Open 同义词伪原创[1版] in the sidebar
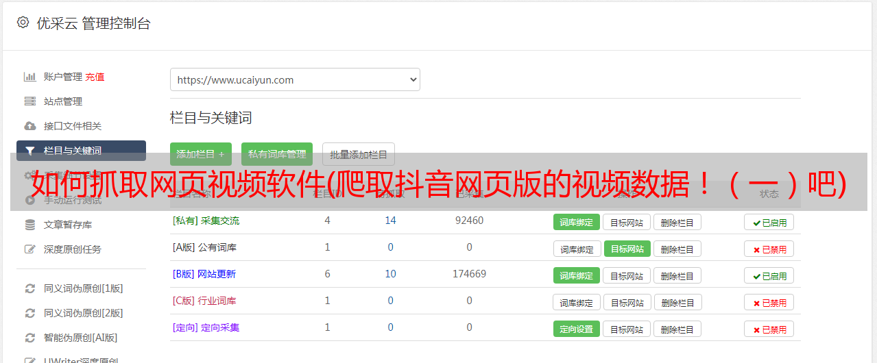 tap(84, 288)
